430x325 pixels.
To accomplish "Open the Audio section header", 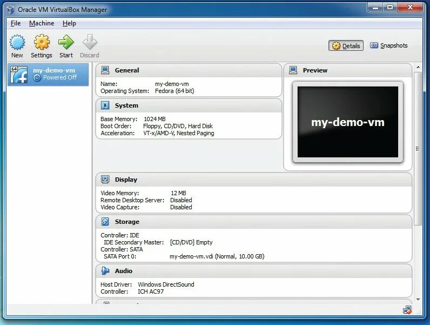I will [x=254, y=270].
